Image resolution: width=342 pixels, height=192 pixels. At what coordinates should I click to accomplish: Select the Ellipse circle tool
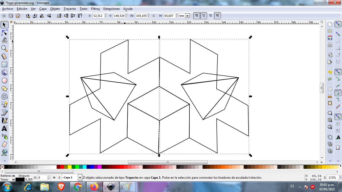pyautogui.click(x=4, y=81)
